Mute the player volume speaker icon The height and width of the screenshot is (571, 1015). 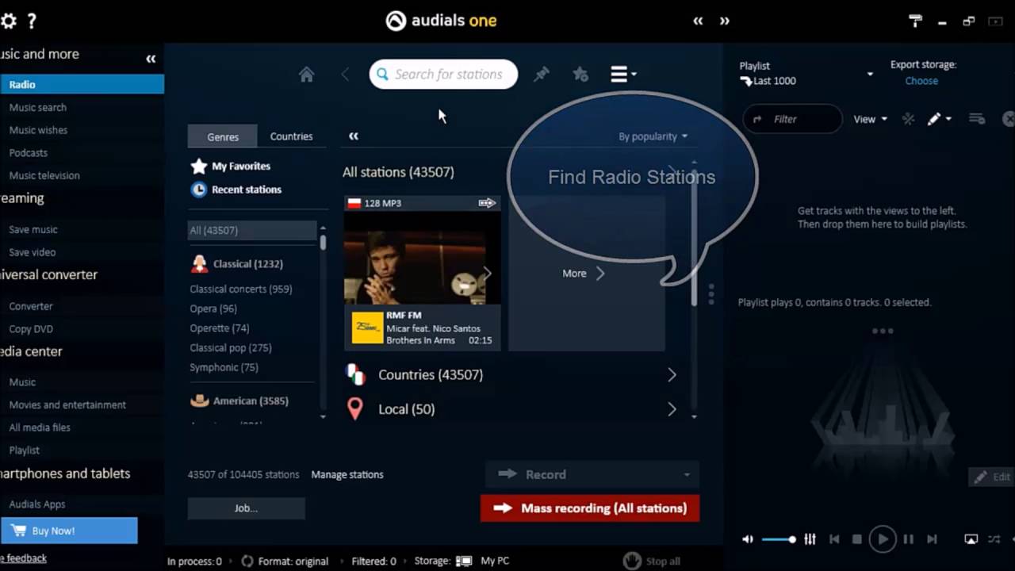[x=748, y=539]
